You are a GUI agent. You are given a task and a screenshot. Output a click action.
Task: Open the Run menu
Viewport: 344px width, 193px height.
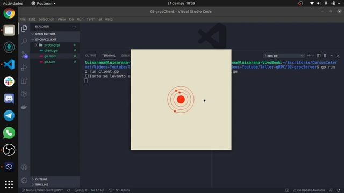pyautogui.click(x=80, y=19)
